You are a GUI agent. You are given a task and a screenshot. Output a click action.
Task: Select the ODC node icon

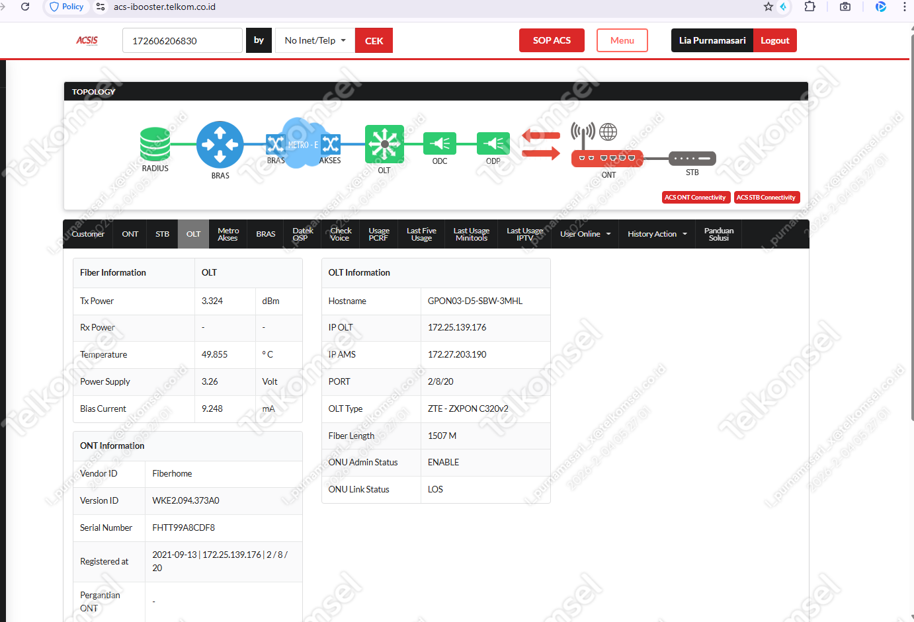pyautogui.click(x=440, y=143)
